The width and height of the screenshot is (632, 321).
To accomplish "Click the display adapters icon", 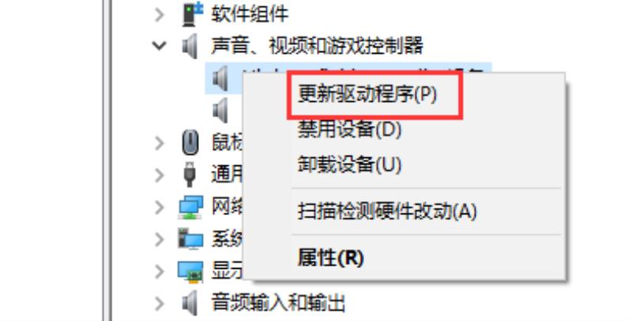I will [190, 271].
